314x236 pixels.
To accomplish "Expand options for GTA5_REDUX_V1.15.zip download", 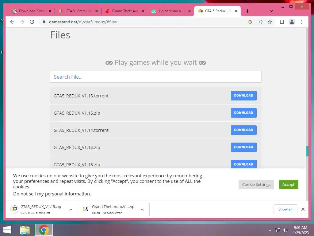I will pyautogui.click(x=71, y=210).
